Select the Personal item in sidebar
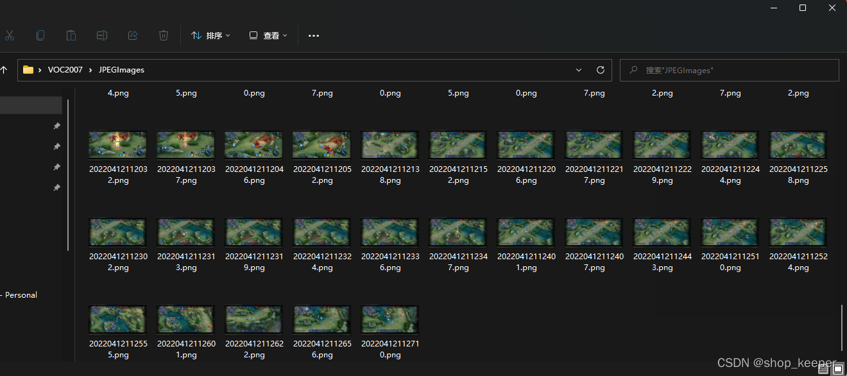The height and width of the screenshot is (376, 847). coord(19,295)
